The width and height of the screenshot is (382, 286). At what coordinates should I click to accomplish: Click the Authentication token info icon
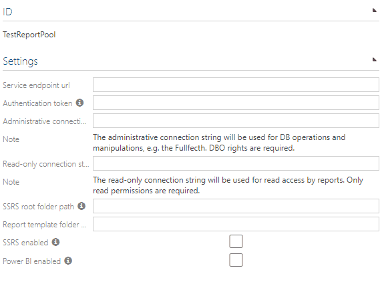[79, 103]
